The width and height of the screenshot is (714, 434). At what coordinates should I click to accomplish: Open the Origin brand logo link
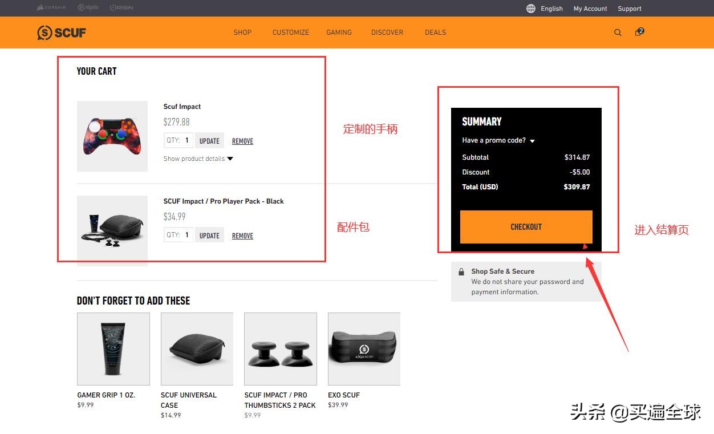(121, 8)
